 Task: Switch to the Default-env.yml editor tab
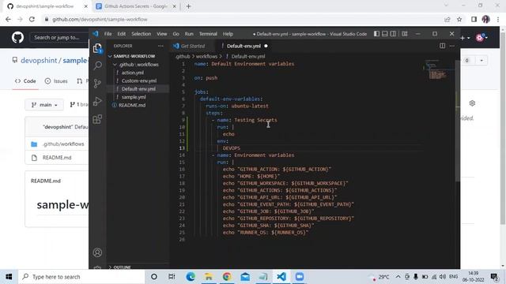click(244, 46)
